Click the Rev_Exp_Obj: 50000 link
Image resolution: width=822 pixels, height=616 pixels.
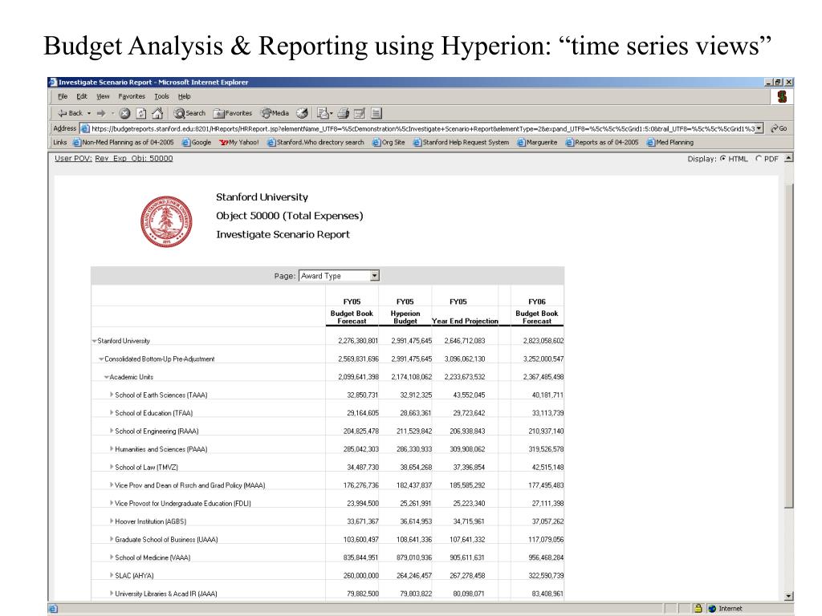coord(134,158)
